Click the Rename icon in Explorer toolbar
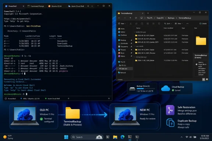Screen dimensions: 212x141 click(x=148, y=23)
